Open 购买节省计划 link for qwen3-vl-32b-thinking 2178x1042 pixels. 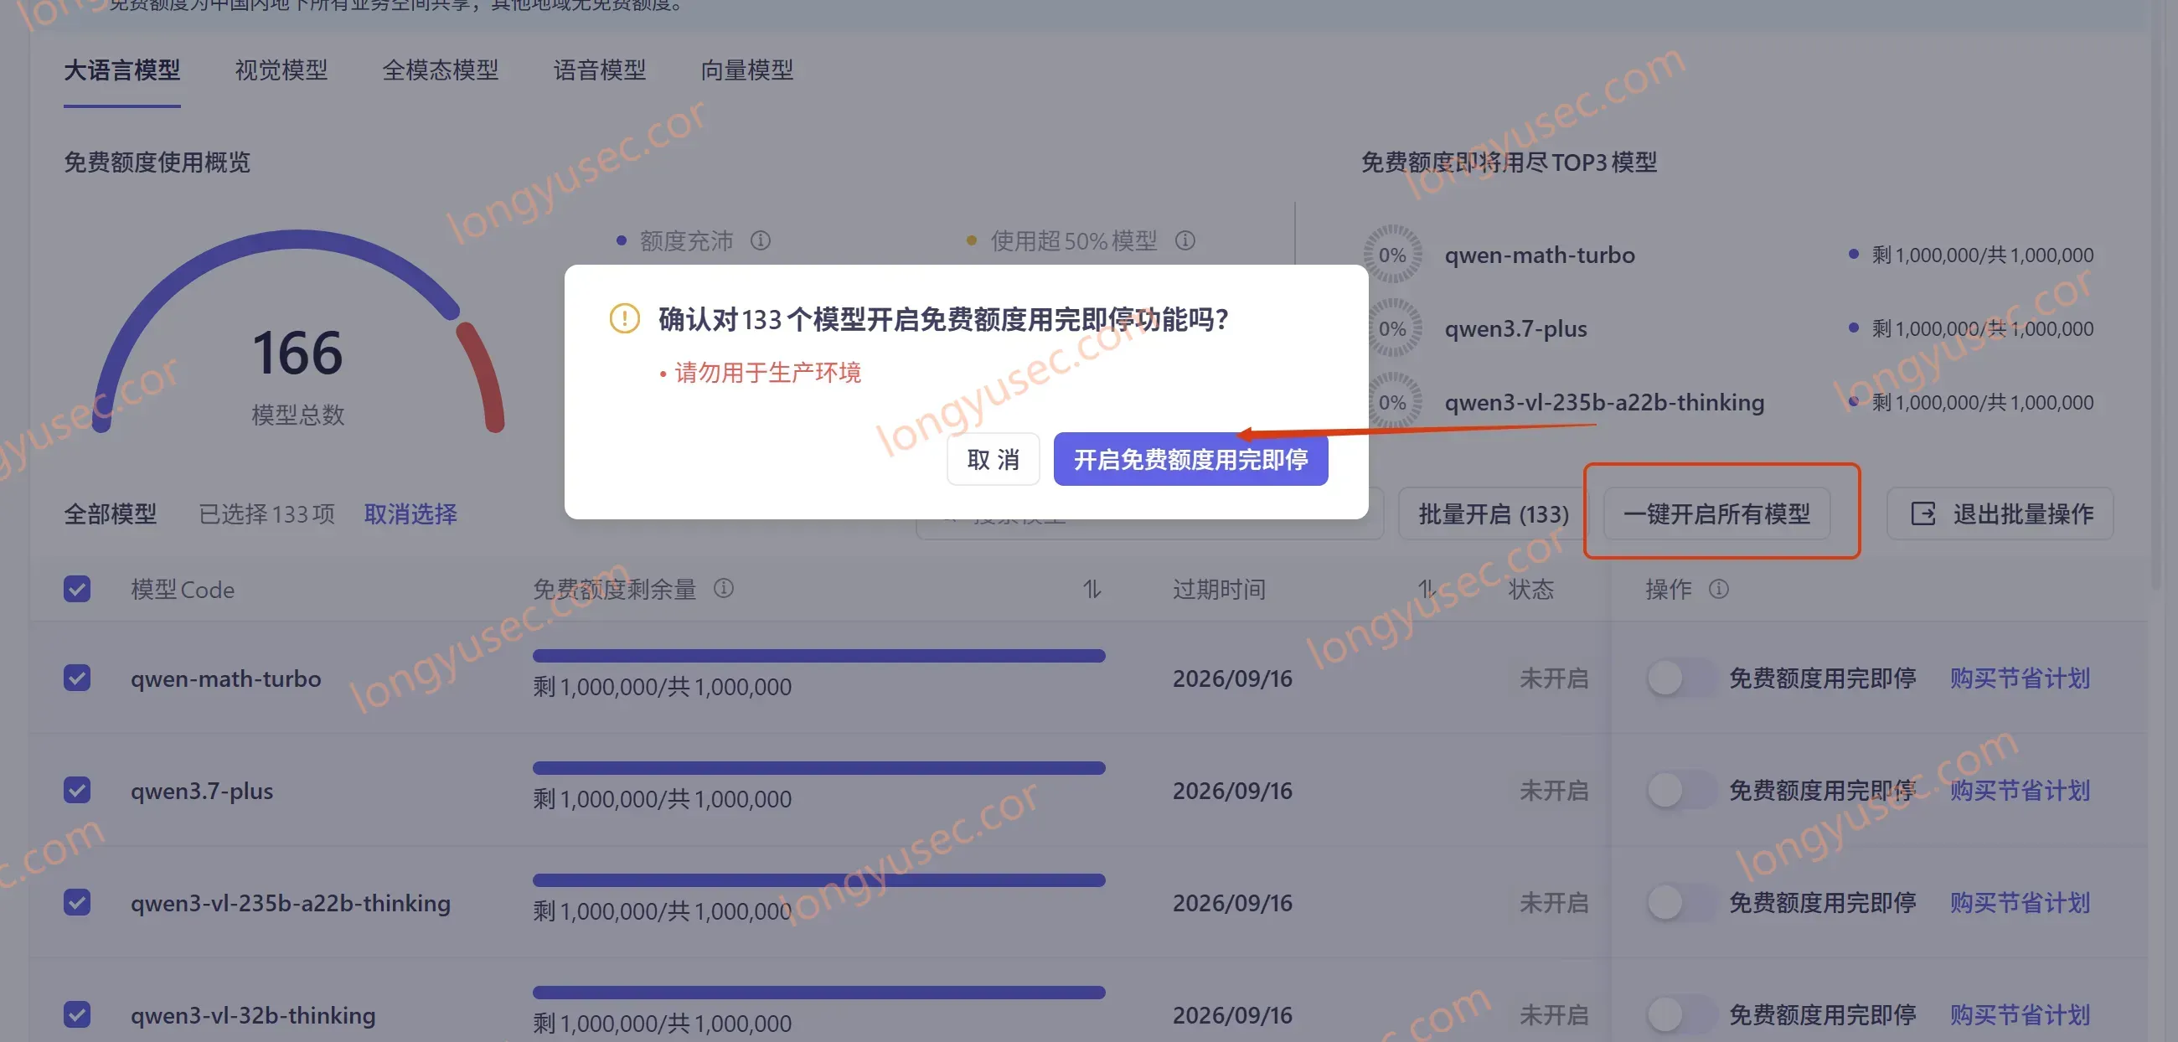click(2020, 1014)
